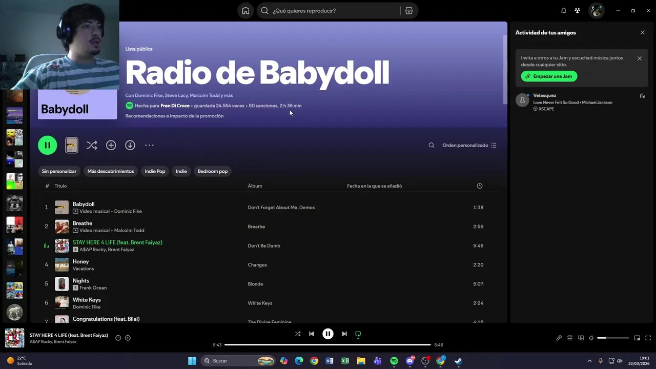Add playlist to library with plus icon
656x369 pixels.
click(x=111, y=145)
